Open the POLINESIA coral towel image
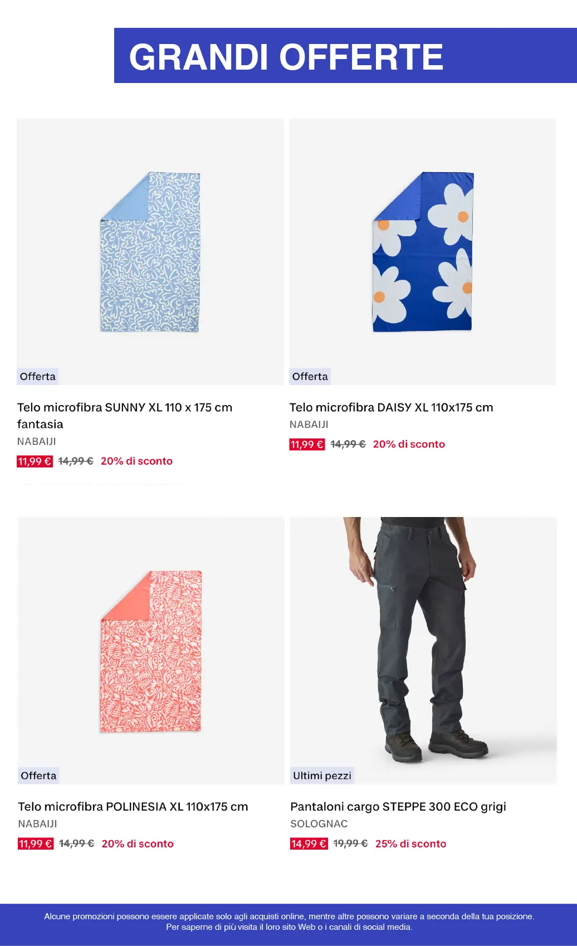The image size is (577, 946). click(151, 651)
